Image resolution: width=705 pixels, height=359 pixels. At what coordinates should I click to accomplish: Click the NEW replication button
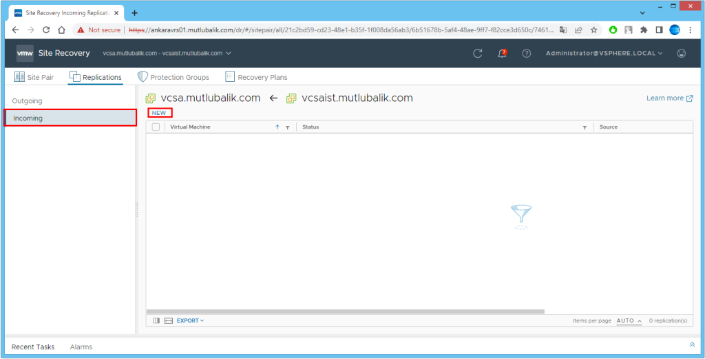click(x=159, y=113)
